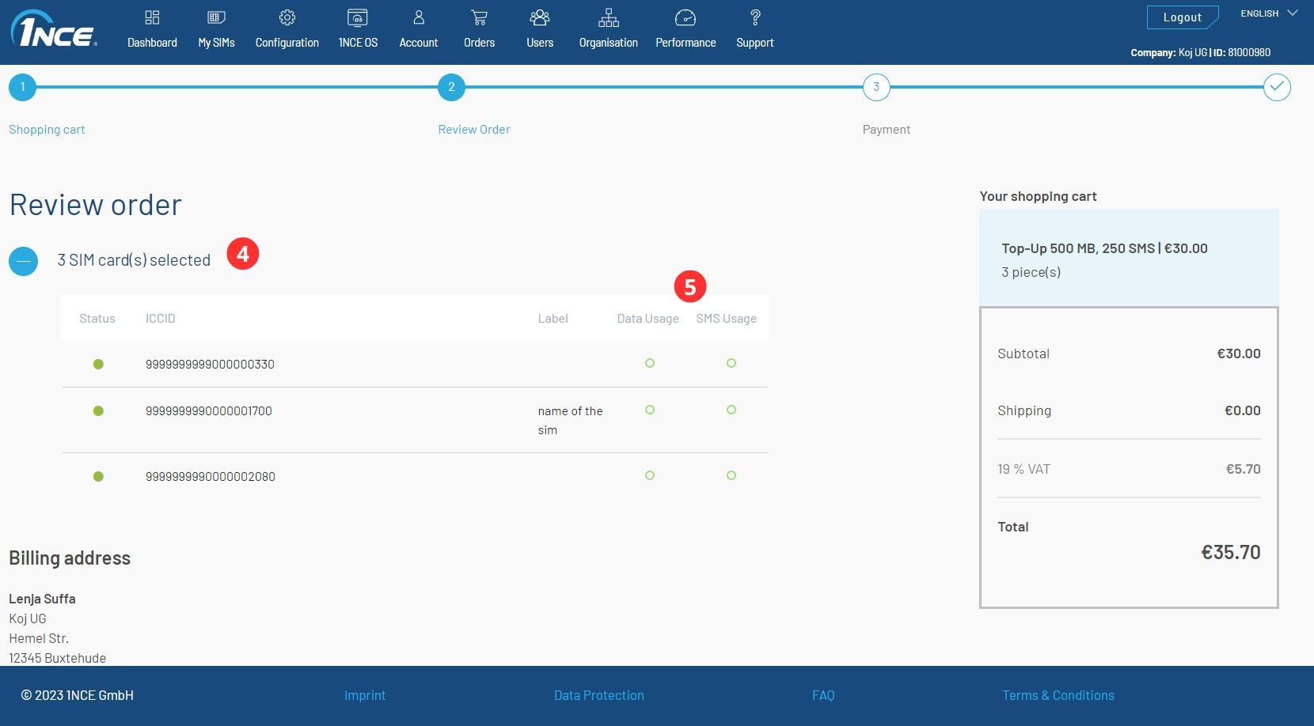
Task: Click the Data Protection footer link
Action: (x=598, y=695)
